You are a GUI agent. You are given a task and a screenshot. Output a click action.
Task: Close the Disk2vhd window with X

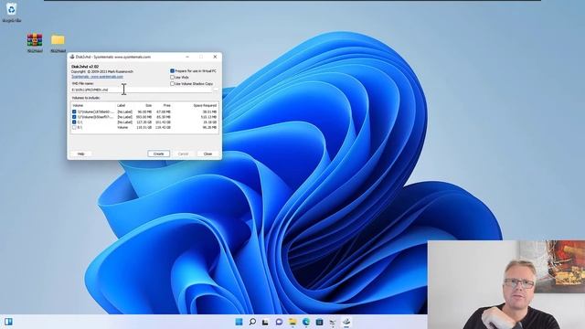tap(215, 57)
